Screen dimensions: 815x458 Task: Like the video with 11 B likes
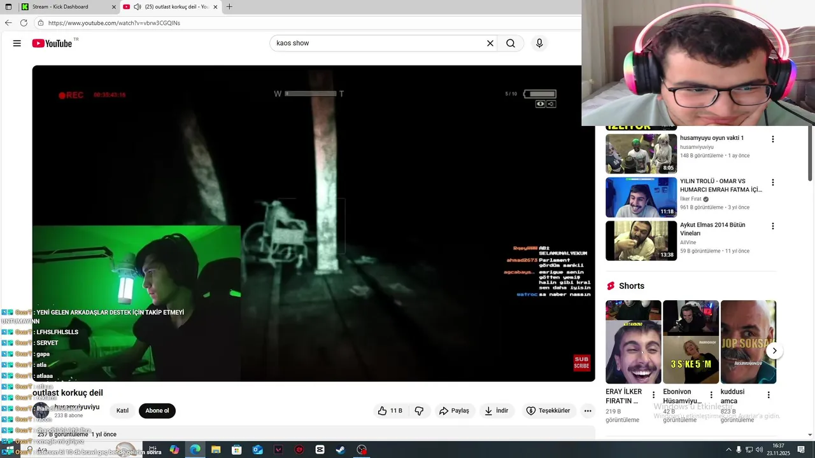tap(390, 411)
